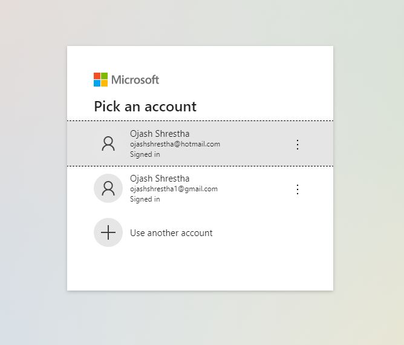This screenshot has height=345, width=404.
Task: Select ojashshrestha@hotmail.com email text
Action: [x=175, y=144]
